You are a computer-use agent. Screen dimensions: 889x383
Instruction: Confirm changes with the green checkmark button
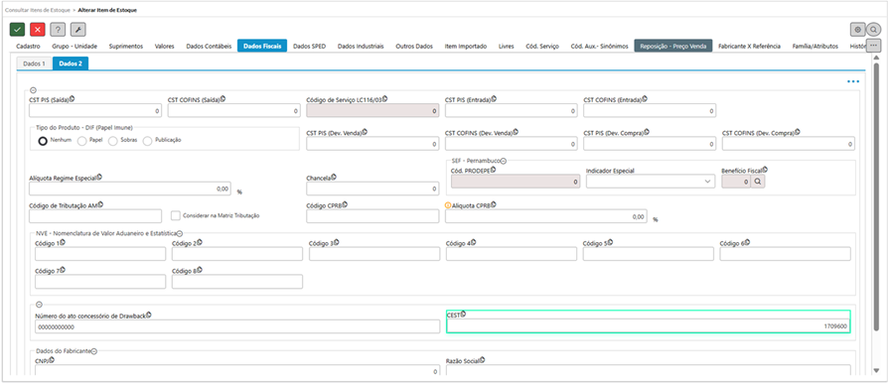18,30
